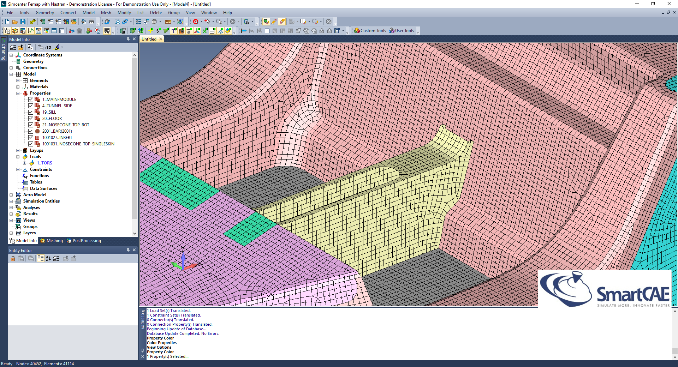Click the green X display toggle icon

click(x=205, y=31)
